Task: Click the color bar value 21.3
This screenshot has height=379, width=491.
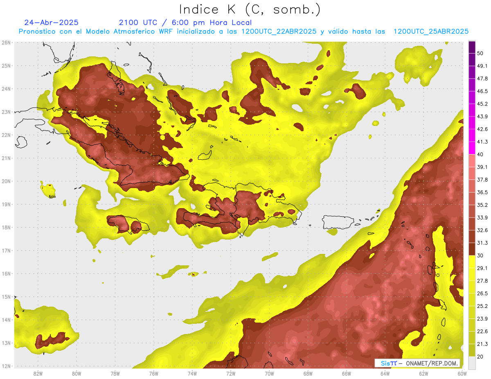Action: [x=483, y=344]
